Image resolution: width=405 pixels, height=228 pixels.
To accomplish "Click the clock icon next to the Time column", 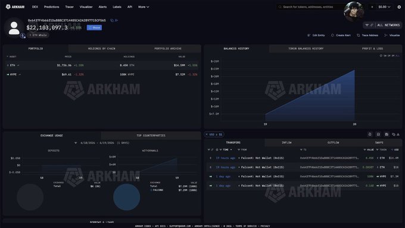I will pos(217,150).
